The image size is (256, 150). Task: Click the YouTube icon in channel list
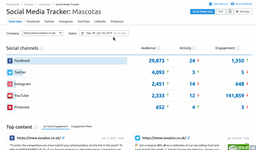coord(10,96)
